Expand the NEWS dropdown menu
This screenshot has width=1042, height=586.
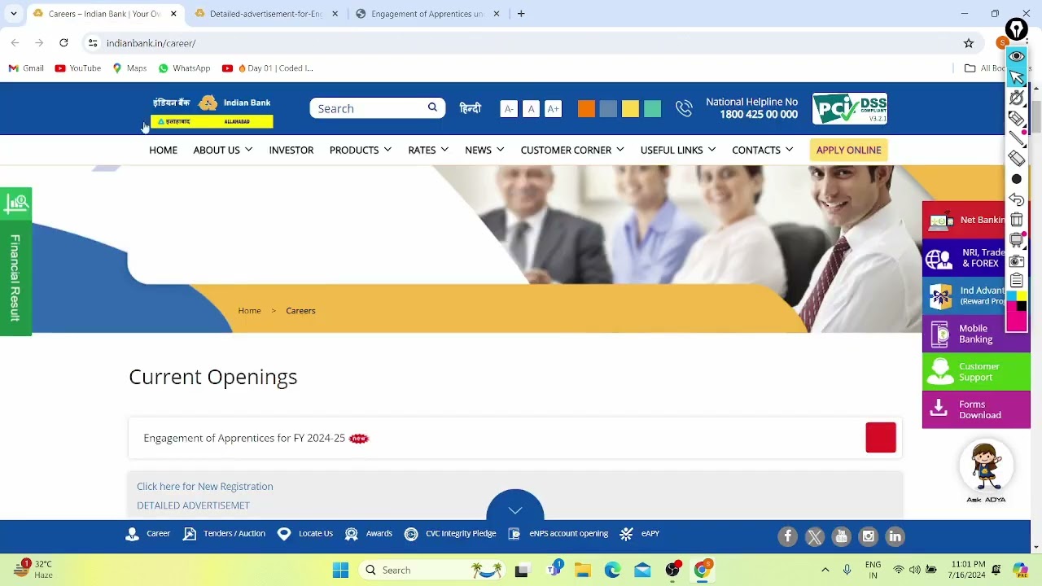pyautogui.click(x=484, y=150)
